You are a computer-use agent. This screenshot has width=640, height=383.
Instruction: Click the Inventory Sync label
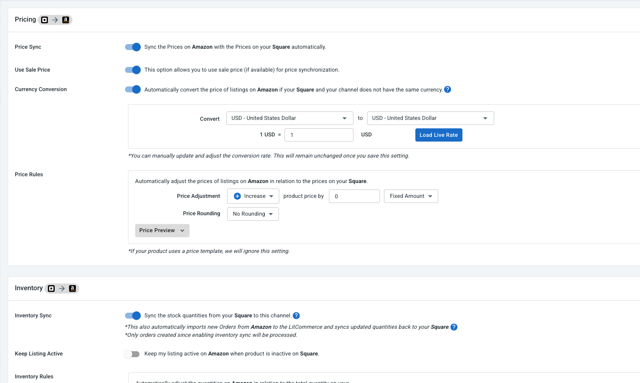pyautogui.click(x=33, y=316)
